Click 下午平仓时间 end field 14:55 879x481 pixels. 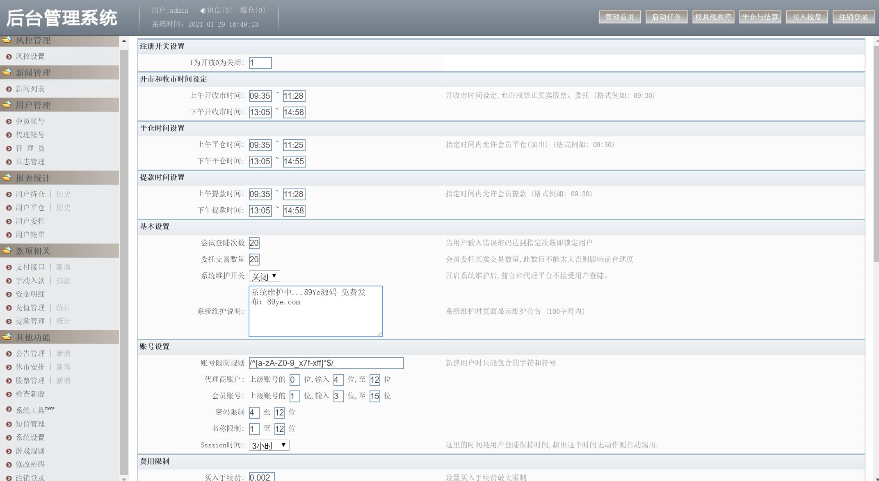[294, 161]
